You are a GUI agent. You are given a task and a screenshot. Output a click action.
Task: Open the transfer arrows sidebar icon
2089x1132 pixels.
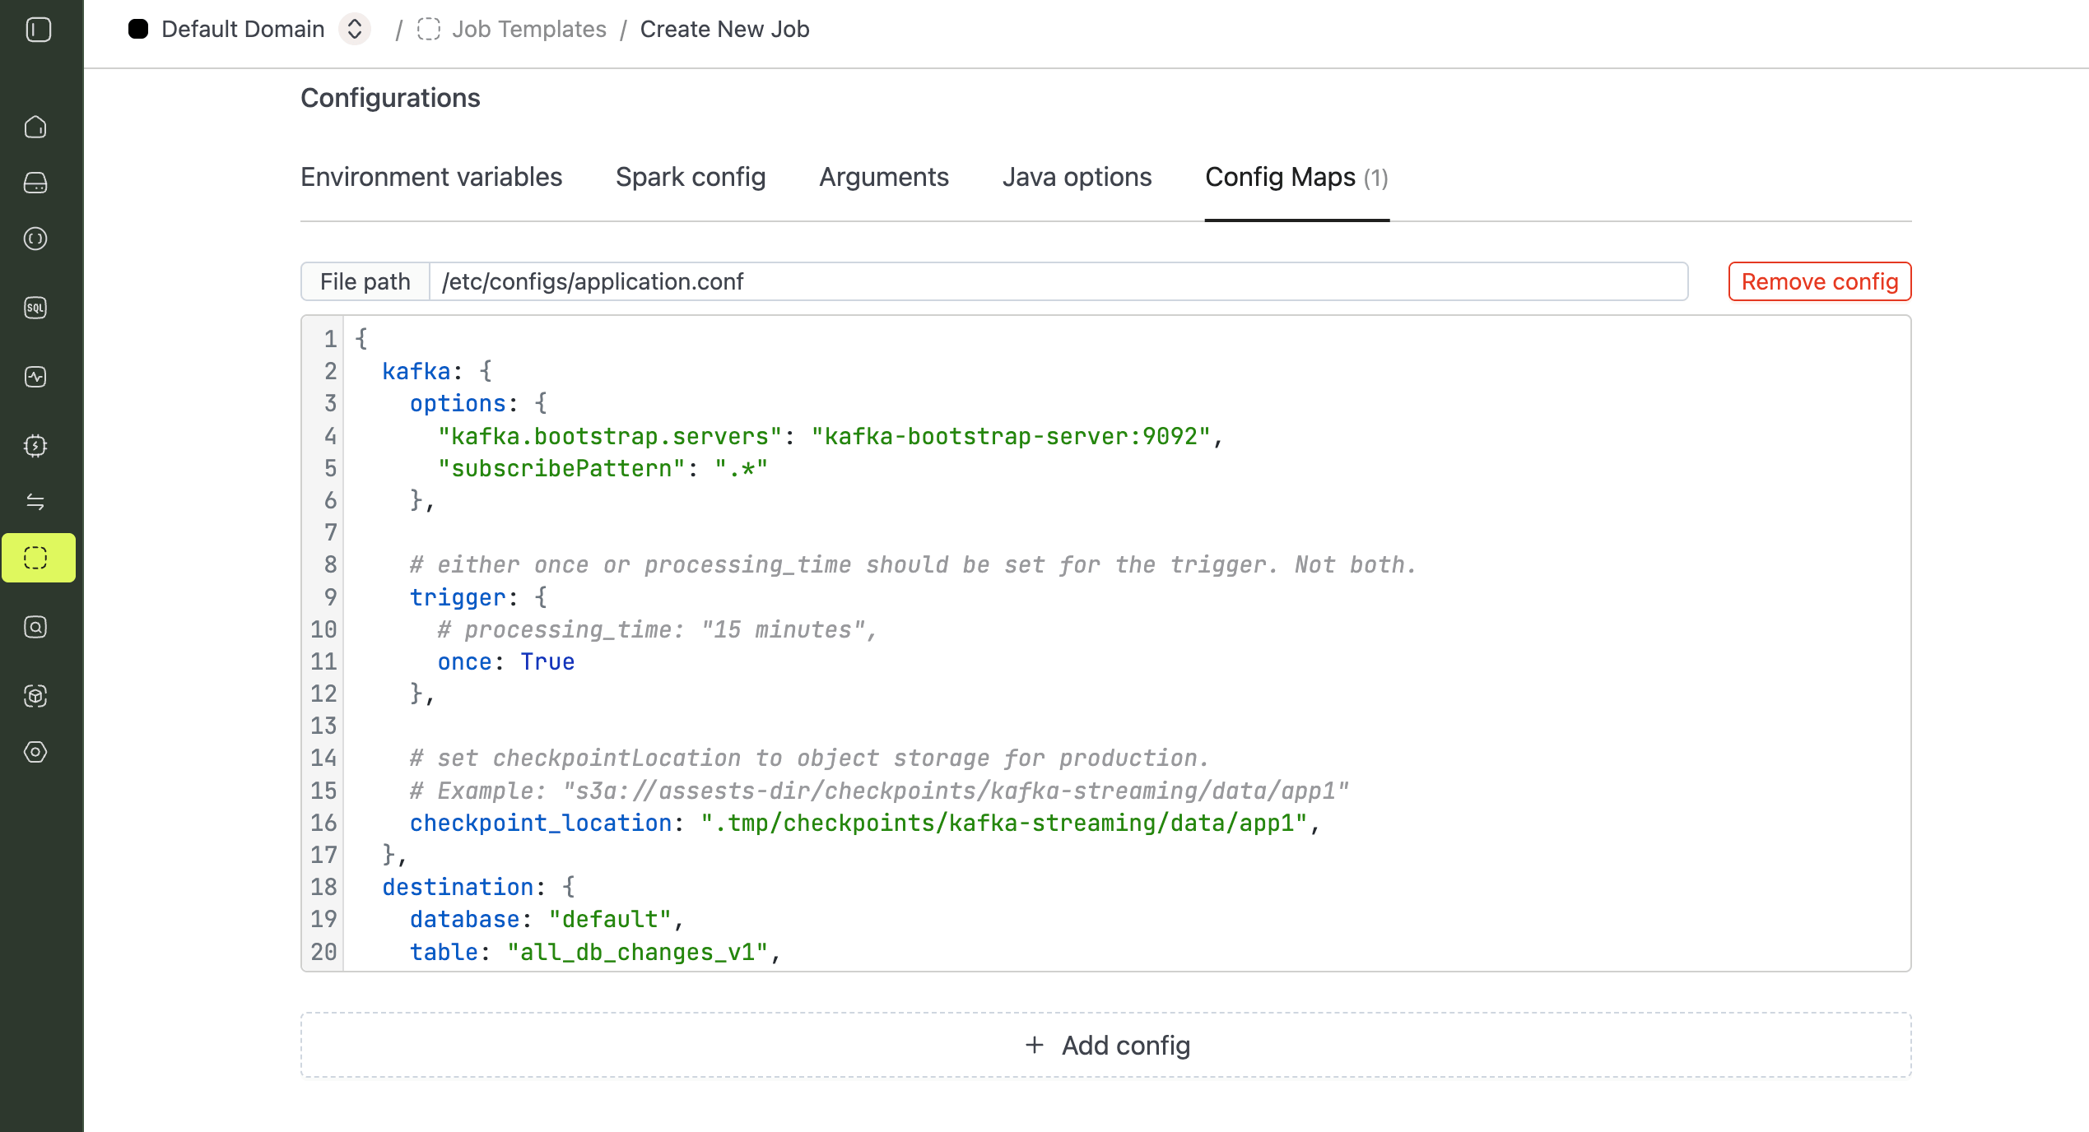coord(35,502)
